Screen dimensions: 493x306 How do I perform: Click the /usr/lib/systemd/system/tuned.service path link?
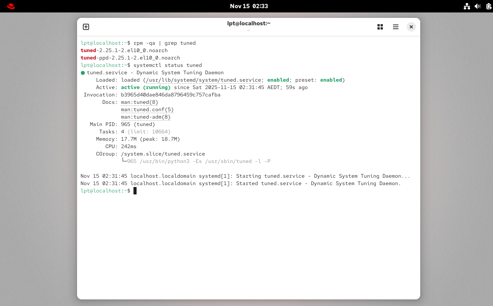point(202,80)
